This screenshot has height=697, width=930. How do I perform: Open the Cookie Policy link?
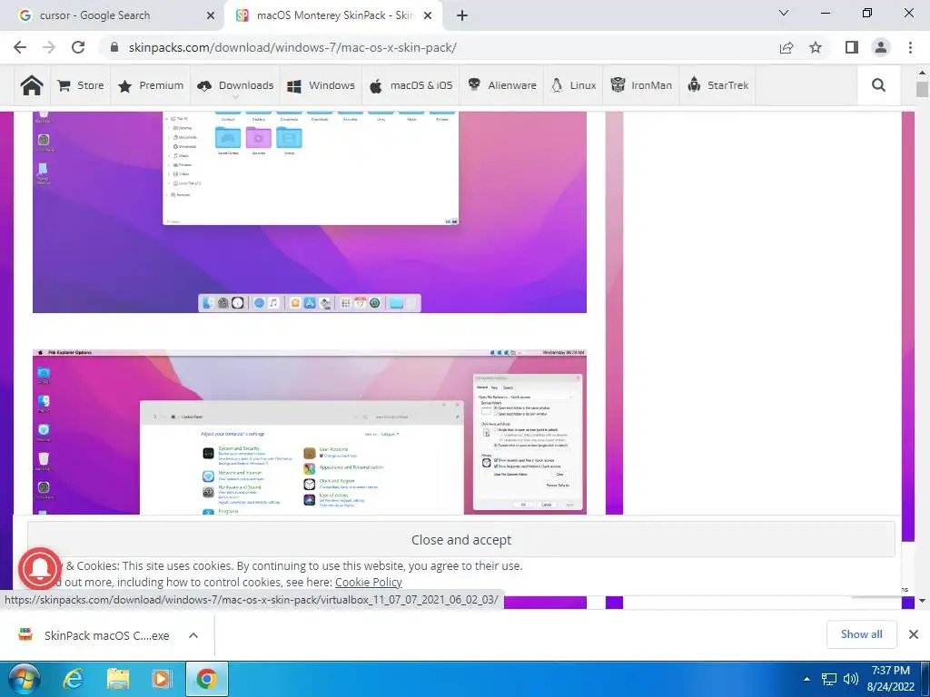point(369,582)
